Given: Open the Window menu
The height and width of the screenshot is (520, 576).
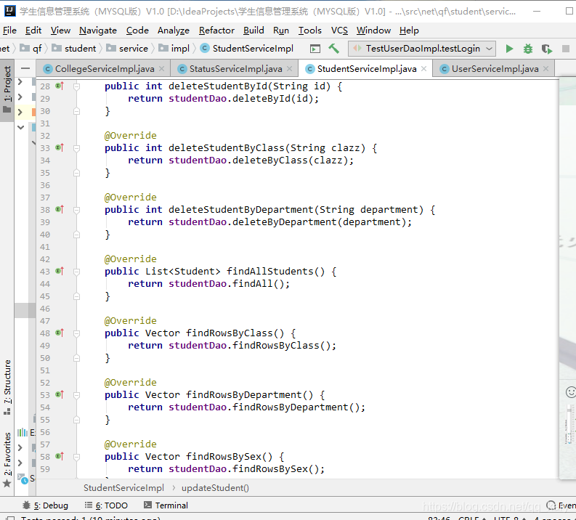Looking at the screenshot, I should coord(373,30).
